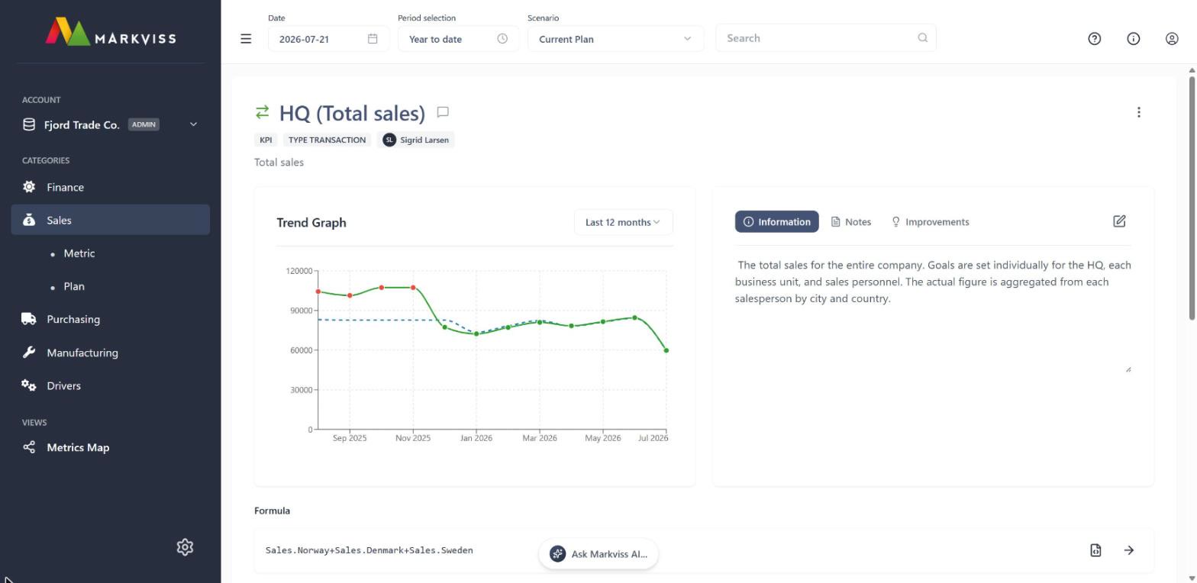1197x583 pixels.
Task: Click the edit information pencil icon
Action: [1119, 221]
